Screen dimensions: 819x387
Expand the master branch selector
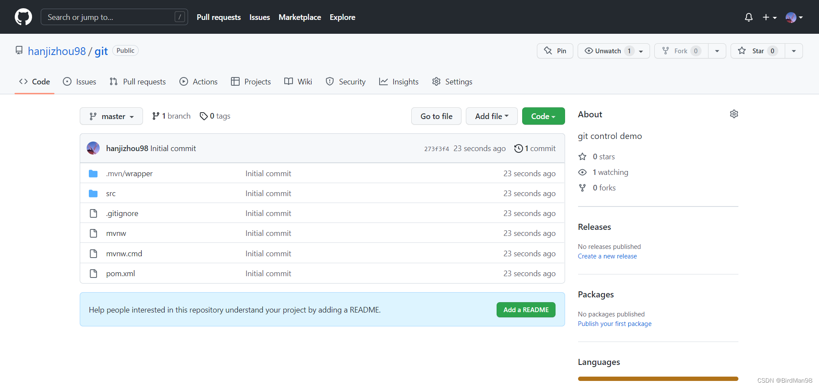111,116
